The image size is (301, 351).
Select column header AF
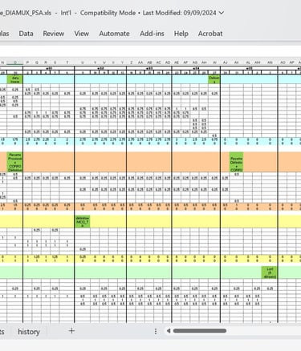click(185, 63)
